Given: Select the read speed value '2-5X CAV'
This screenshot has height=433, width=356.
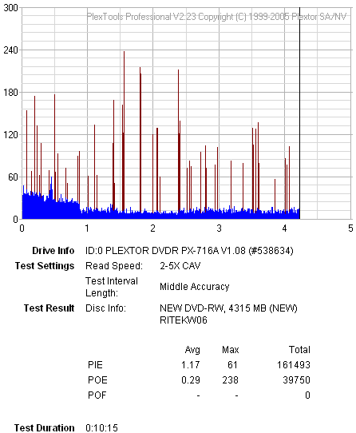Looking at the screenshot, I should [x=180, y=266].
